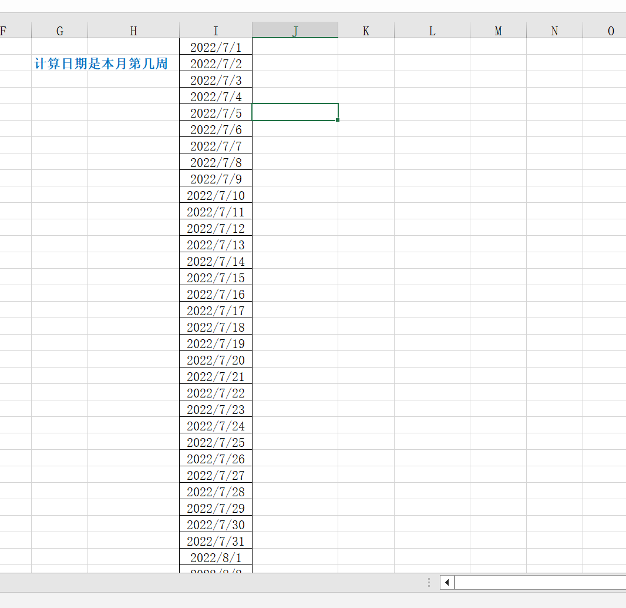Select cell containing 2022/7/11
Viewport: 626px width, 608px height.
[216, 211]
